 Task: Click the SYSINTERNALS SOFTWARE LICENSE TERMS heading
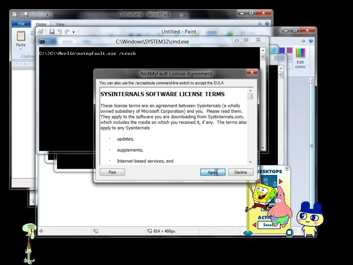pos(163,94)
